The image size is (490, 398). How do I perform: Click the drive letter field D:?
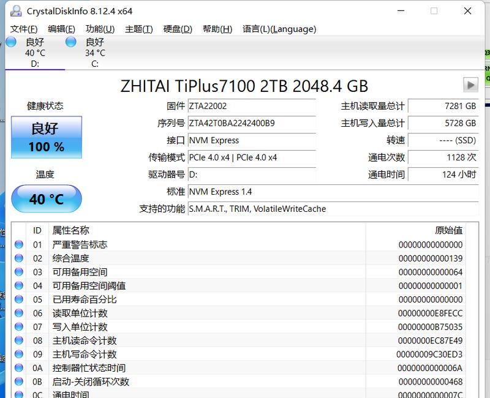252,175
